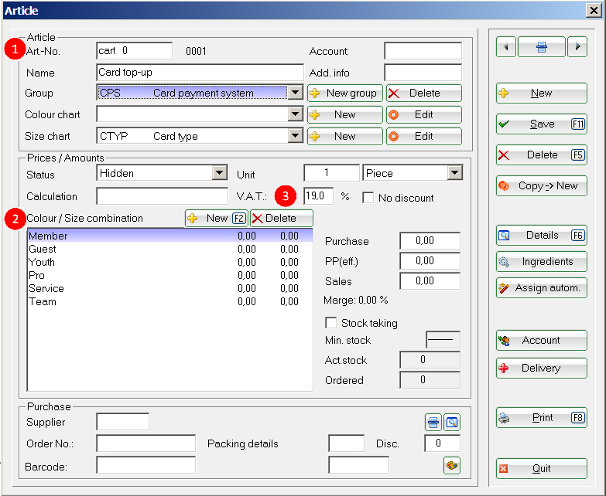Viewport: 606px width, 496px height.
Task: Expand the Unit dropdown showing Piece
Action: point(454,172)
